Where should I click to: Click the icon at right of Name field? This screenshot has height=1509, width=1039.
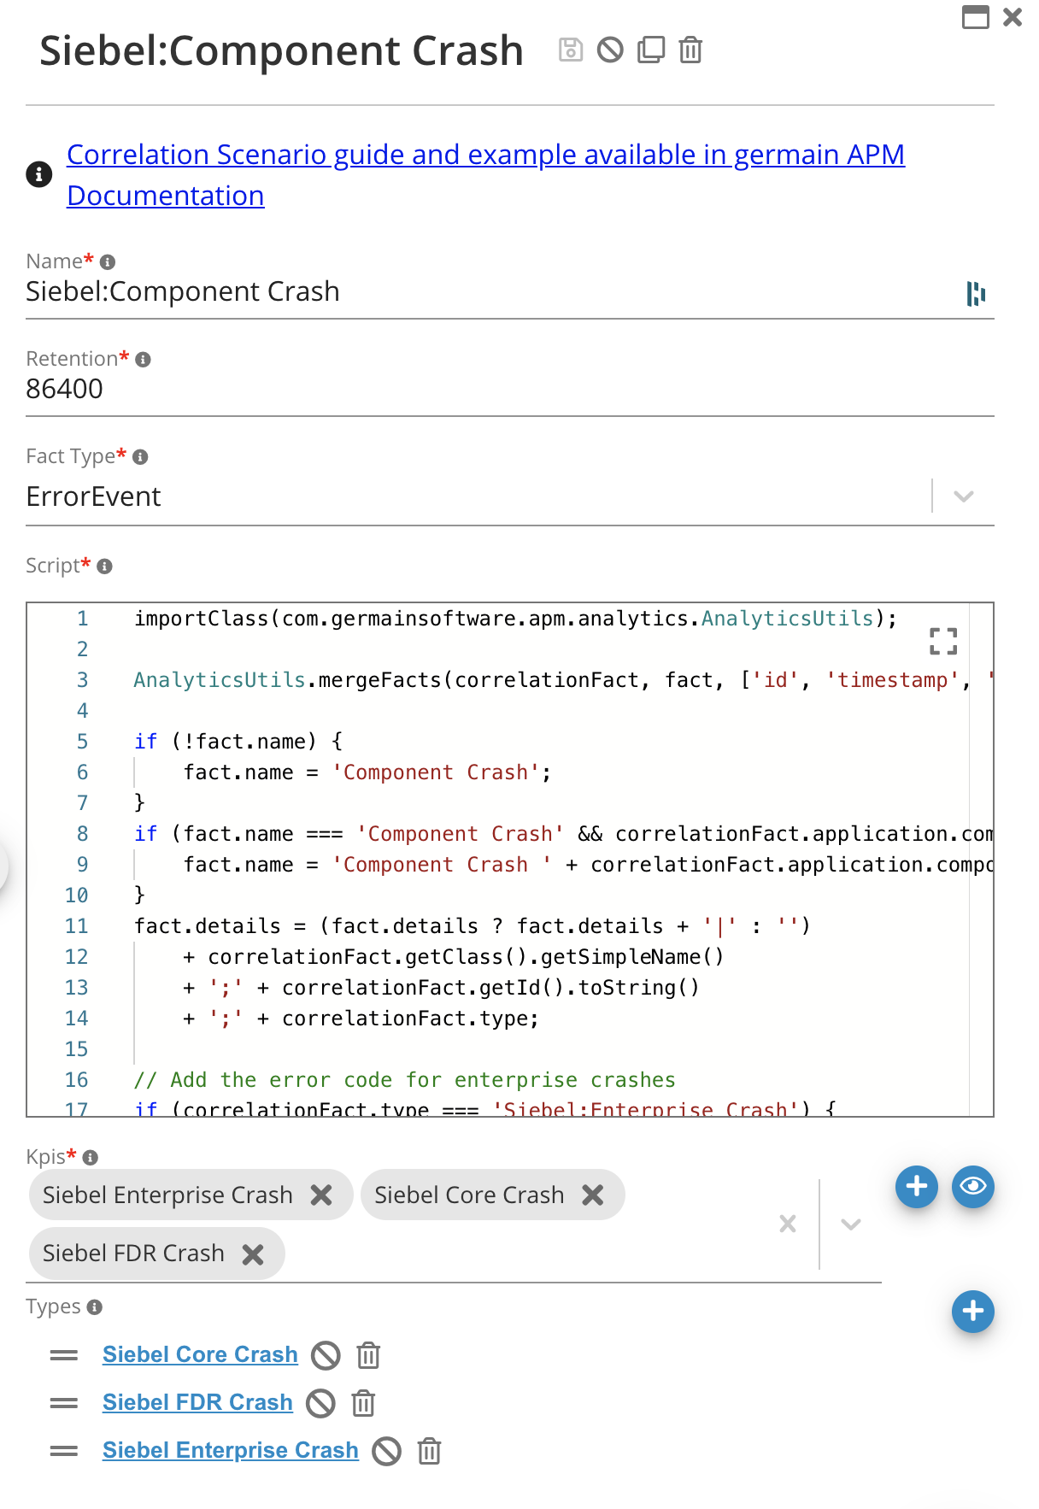pos(975,293)
